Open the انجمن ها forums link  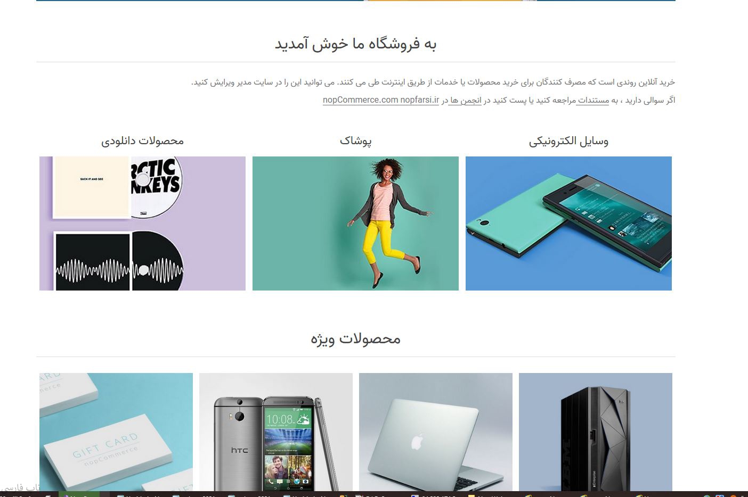click(465, 100)
